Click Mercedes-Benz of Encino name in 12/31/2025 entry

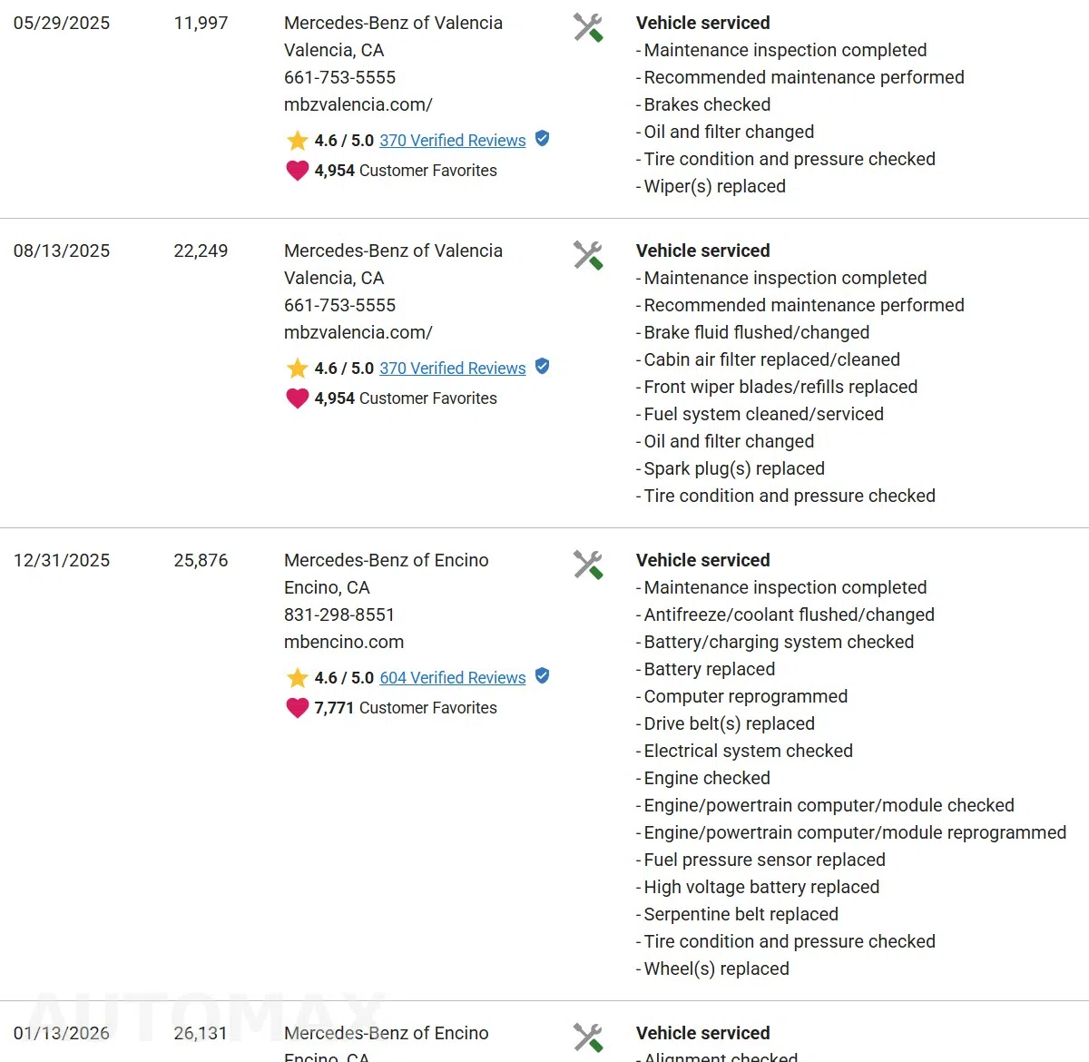point(387,560)
